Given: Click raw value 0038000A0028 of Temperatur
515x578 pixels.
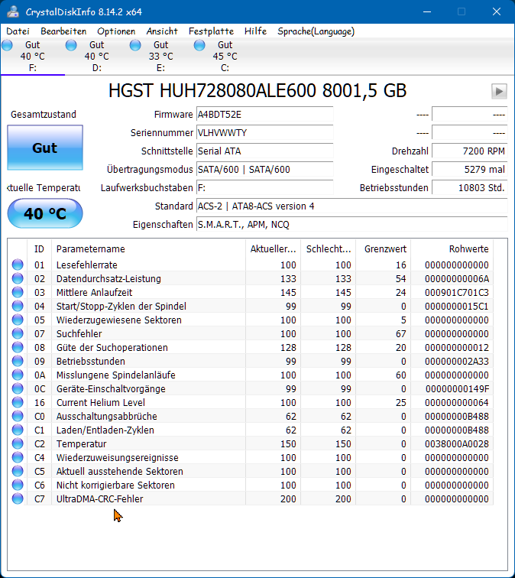Looking at the screenshot, I should [456, 443].
